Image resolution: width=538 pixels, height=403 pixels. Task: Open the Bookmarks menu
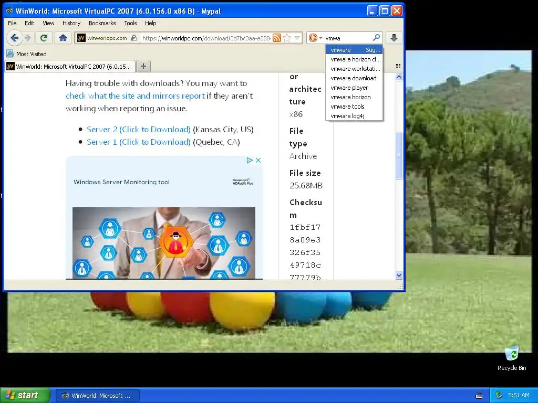pos(102,23)
